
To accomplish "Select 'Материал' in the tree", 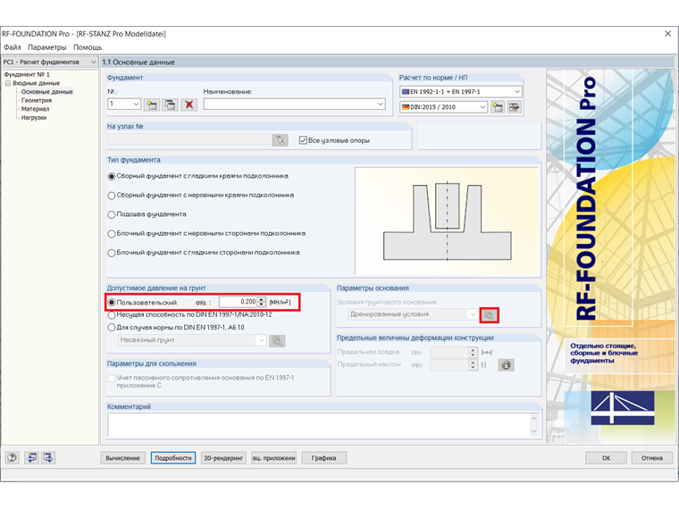I will click(35, 109).
